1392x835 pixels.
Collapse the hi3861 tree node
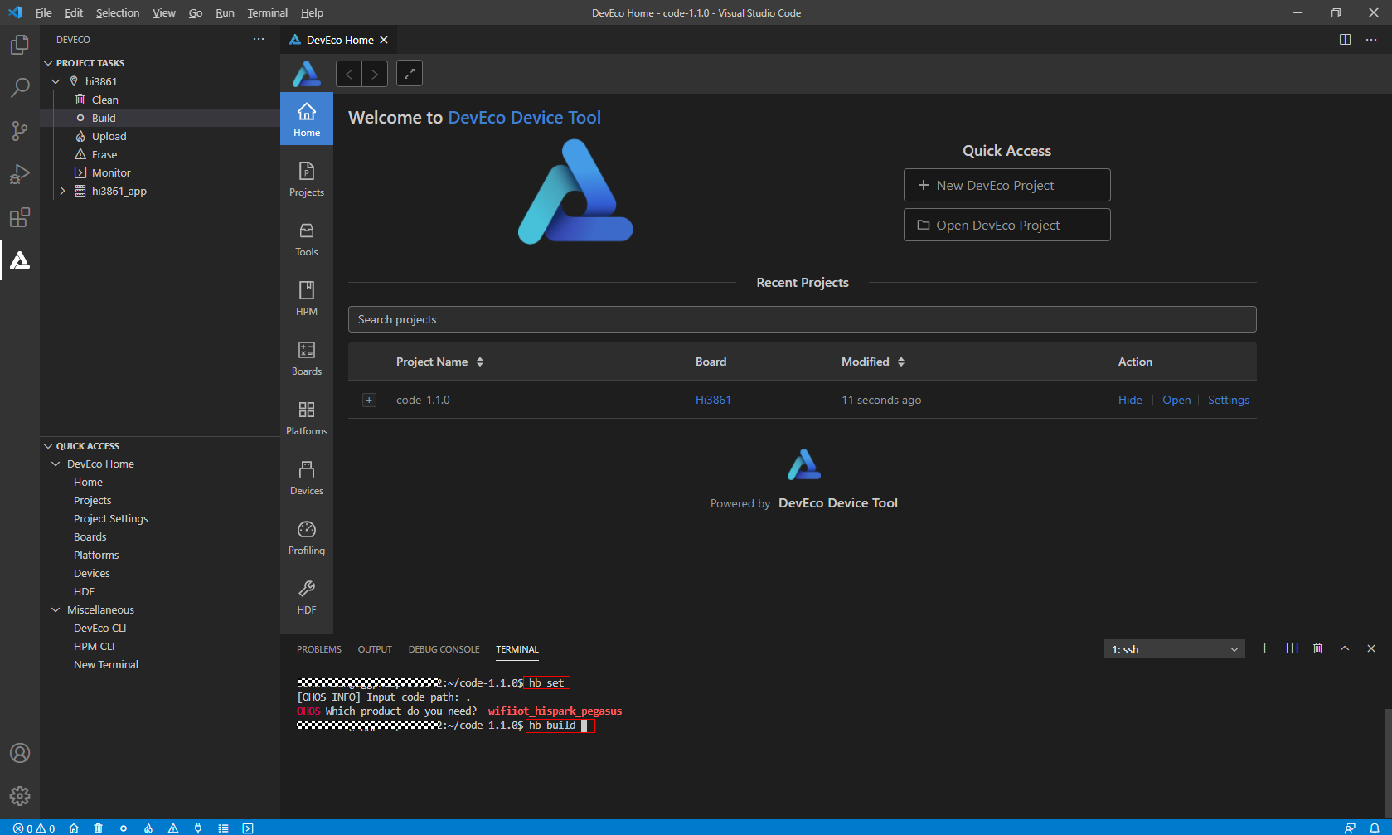tap(56, 81)
